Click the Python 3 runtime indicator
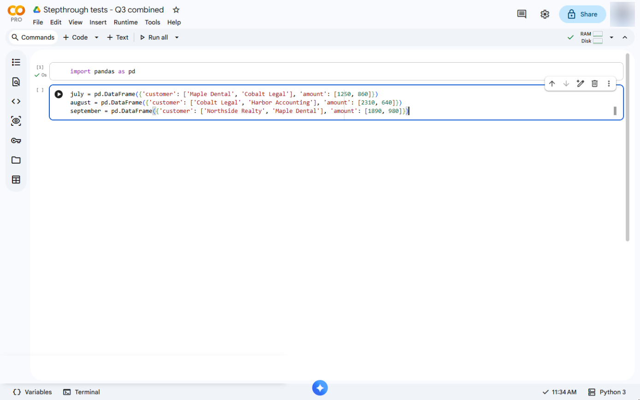640x400 pixels. coord(607,392)
